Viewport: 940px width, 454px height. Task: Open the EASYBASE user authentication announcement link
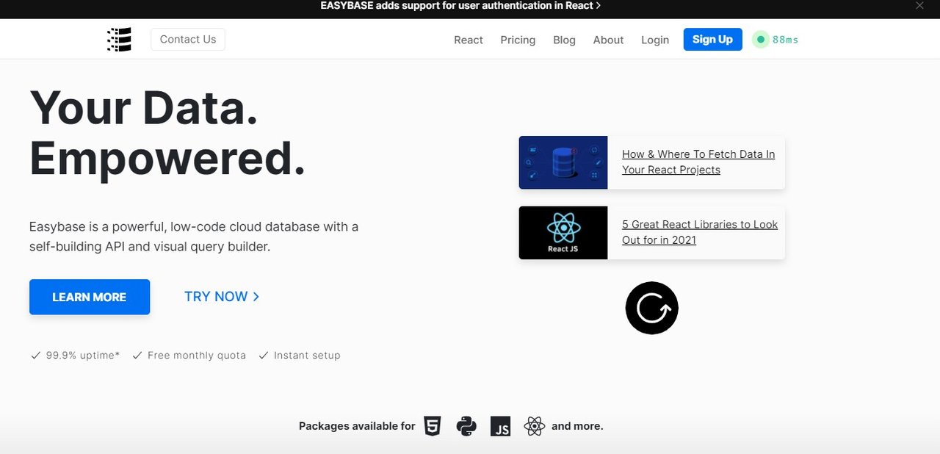coord(460,6)
